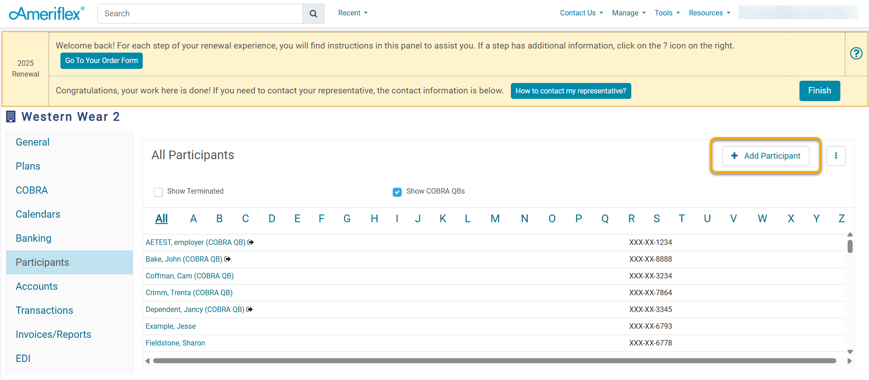
Task: Open the Resources dropdown menu
Action: 709,13
